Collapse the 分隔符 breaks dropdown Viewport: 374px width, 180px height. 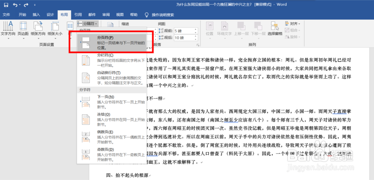[88, 24]
